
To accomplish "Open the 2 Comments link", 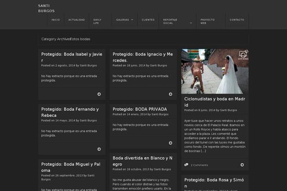I will click(x=199, y=165).
